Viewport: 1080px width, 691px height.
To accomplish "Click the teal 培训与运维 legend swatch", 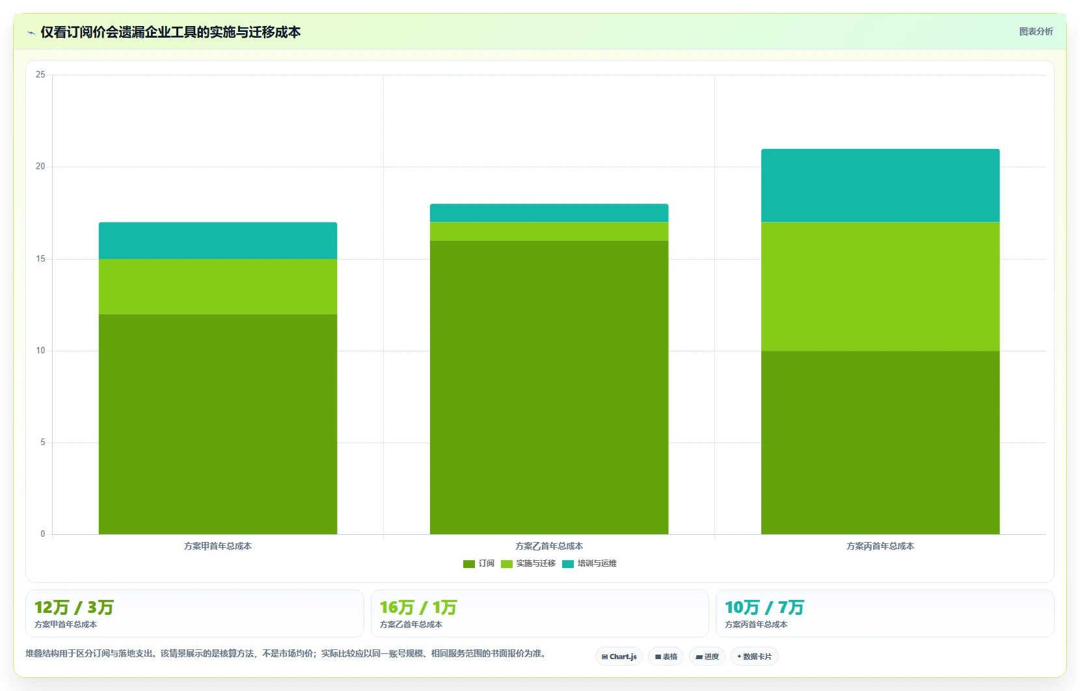I will [x=568, y=564].
